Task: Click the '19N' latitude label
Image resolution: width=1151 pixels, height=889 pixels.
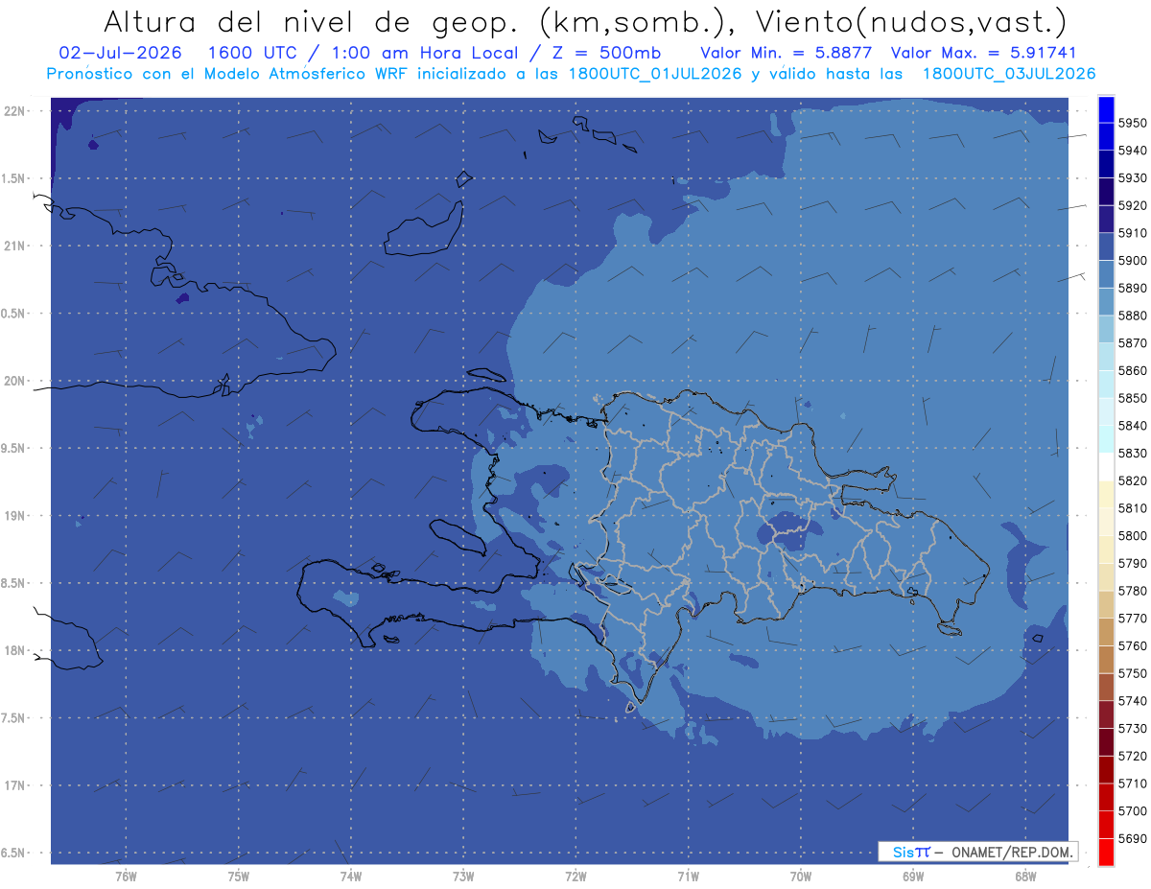Action: (16, 516)
